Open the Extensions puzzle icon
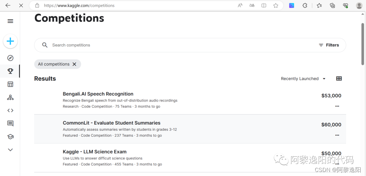Viewport: 366px width, 176px height. pos(305,5)
